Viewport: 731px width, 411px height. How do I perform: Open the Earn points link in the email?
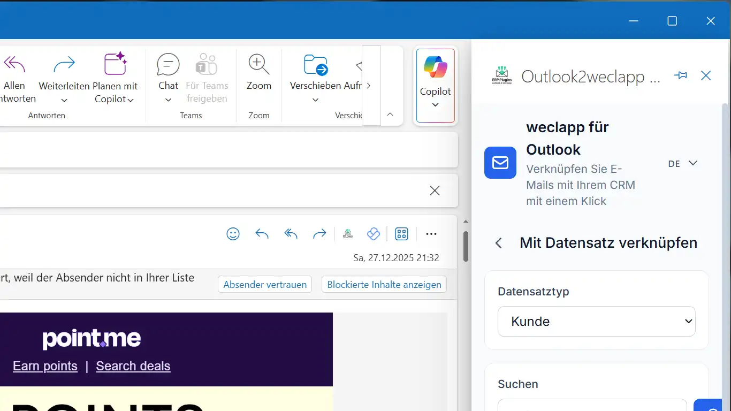(45, 366)
